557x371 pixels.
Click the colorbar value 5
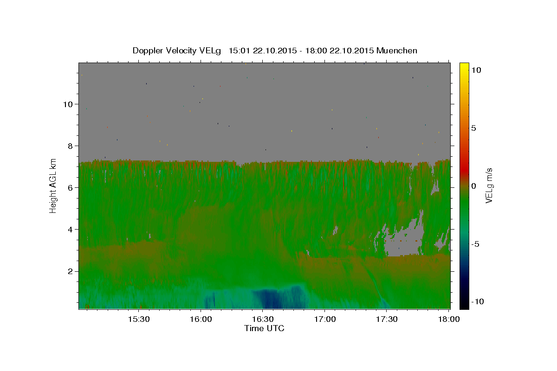point(474,128)
